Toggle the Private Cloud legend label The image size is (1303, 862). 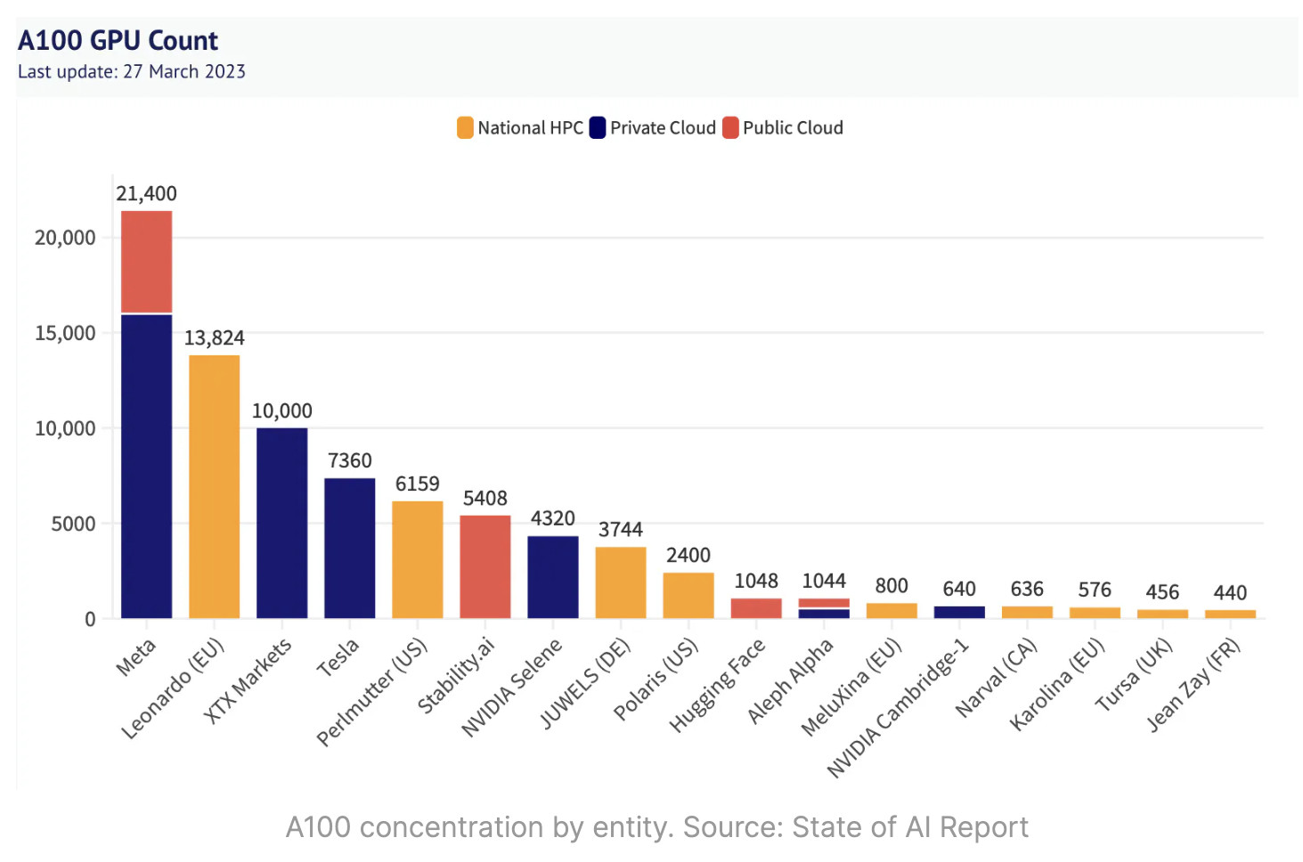pos(663,128)
